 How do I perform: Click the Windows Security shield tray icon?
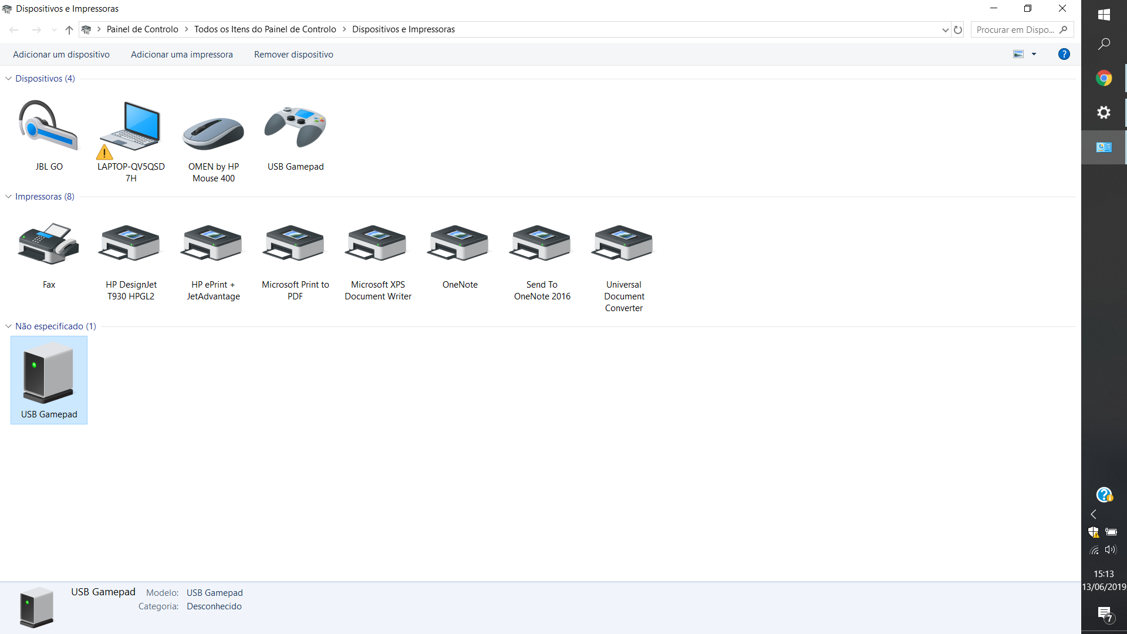tap(1094, 532)
